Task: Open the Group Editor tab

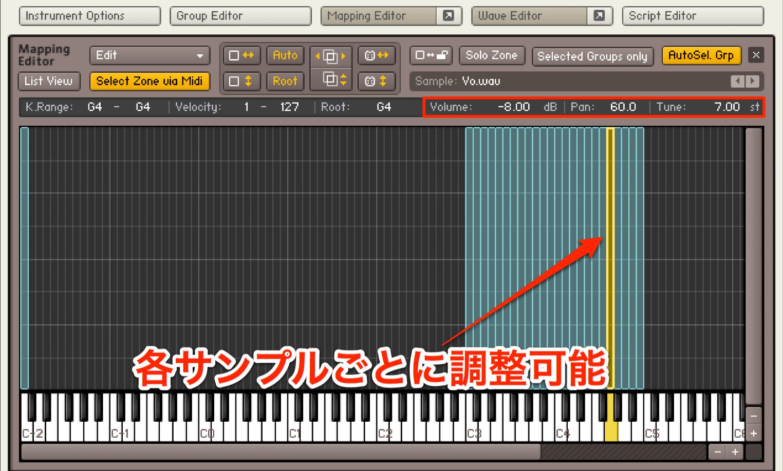Action: pyautogui.click(x=240, y=16)
